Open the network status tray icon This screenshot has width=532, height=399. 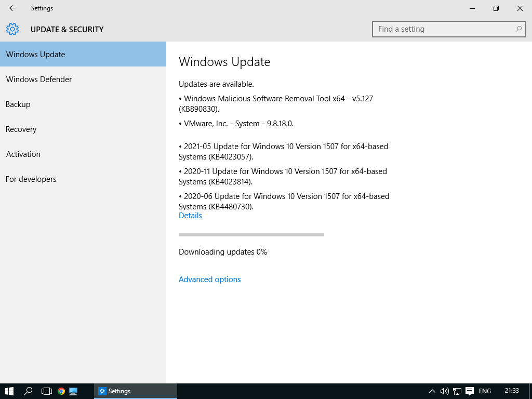pyautogui.click(x=457, y=391)
